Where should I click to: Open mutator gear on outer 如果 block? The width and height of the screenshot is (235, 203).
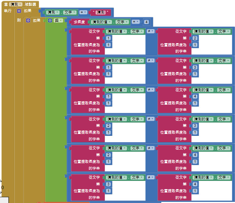[19, 11]
